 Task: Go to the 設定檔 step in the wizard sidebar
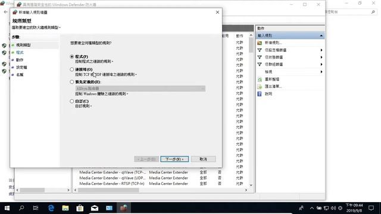click(x=21, y=67)
